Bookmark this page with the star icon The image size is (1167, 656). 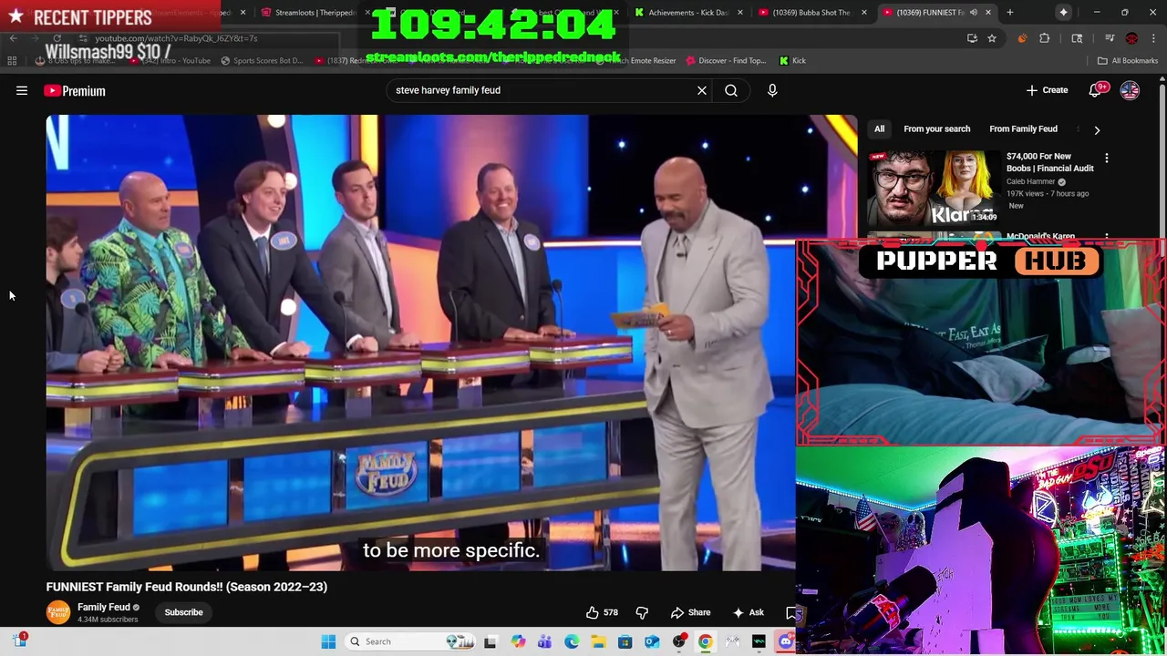click(x=991, y=38)
